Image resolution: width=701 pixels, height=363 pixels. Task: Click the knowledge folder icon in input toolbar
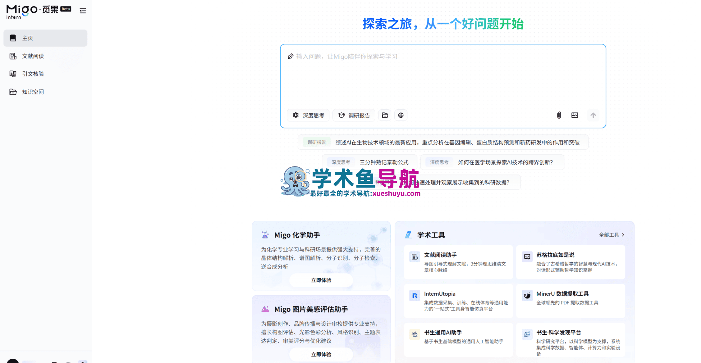click(385, 116)
